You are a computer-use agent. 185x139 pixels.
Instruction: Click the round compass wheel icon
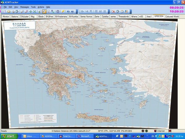click(58, 12)
